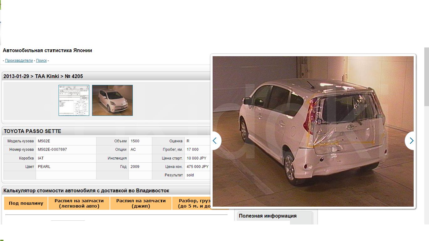The height and width of the screenshot is (241, 429).
Task: Click the body model value M502E
Action: coord(44,141)
